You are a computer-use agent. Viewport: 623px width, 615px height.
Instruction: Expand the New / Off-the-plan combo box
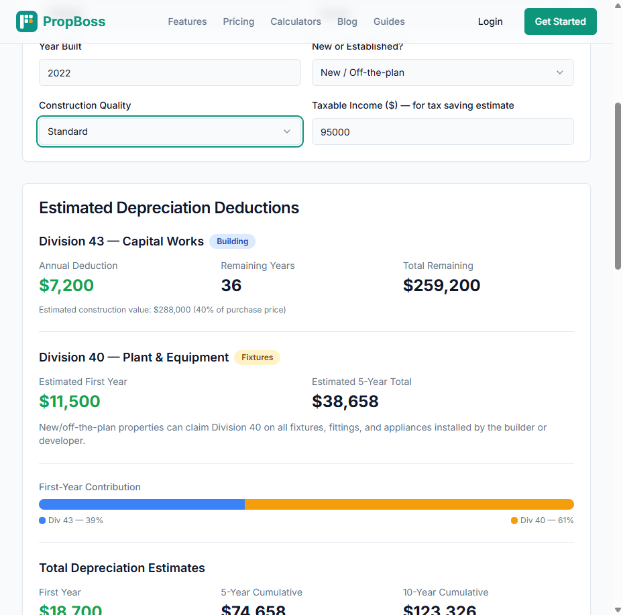[443, 72]
